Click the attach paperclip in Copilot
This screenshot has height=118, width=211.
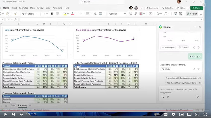coord(168,97)
